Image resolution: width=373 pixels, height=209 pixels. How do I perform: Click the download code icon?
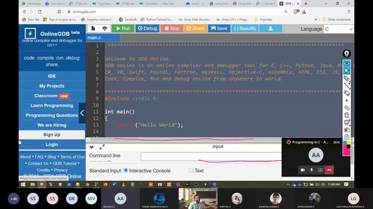[x=270, y=28]
